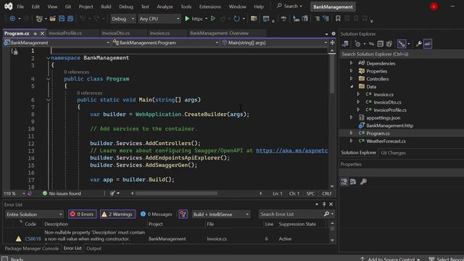The image size is (464, 261).
Task: Select BankManagement.http in Solution Explorer
Action: [x=389, y=125]
